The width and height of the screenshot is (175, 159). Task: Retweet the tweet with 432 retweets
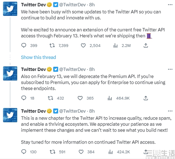tap(50, 98)
